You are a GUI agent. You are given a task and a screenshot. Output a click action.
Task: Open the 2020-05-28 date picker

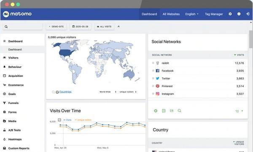[81, 26]
